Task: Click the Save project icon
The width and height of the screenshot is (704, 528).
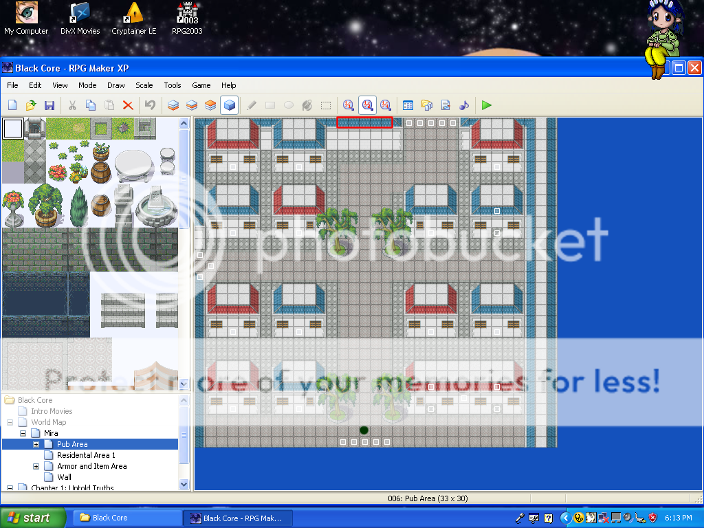Action: click(49, 105)
